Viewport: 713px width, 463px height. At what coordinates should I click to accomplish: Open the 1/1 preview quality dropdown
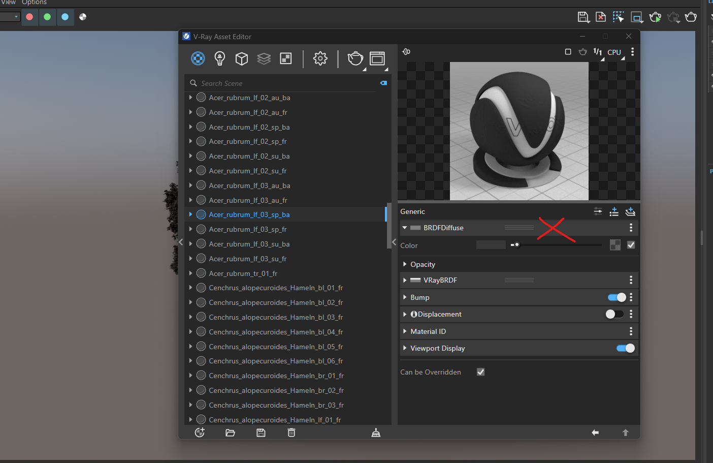point(598,53)
